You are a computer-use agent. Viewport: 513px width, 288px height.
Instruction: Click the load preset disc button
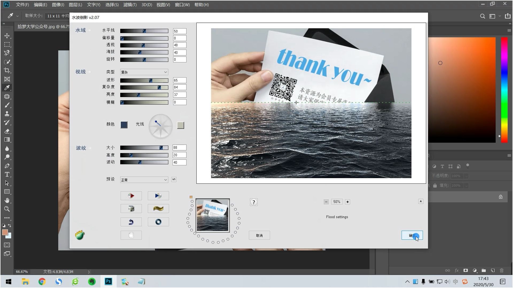[131, 196]
